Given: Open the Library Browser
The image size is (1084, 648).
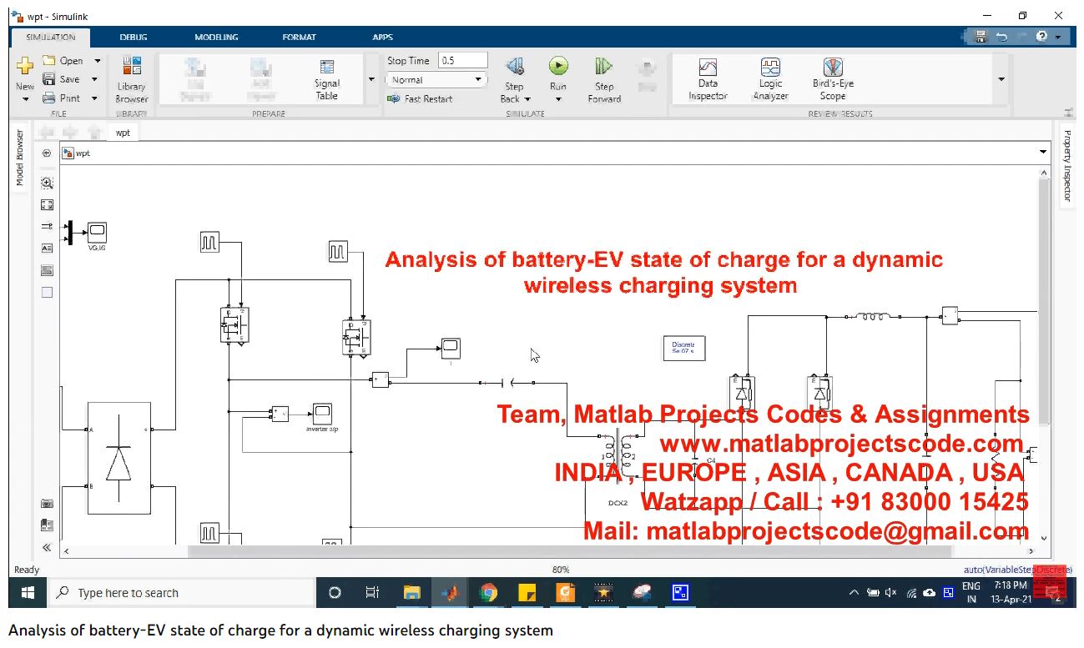Looking at the screenshot, I should tap(131, 80).
